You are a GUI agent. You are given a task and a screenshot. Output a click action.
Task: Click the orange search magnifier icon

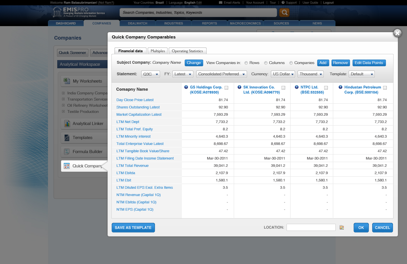pyautogui.click(x=284, y=12)
